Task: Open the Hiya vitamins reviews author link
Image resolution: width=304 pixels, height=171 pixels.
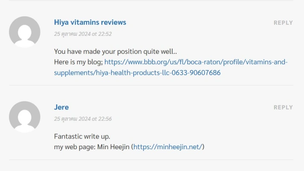Action: [x=90, y=22]
